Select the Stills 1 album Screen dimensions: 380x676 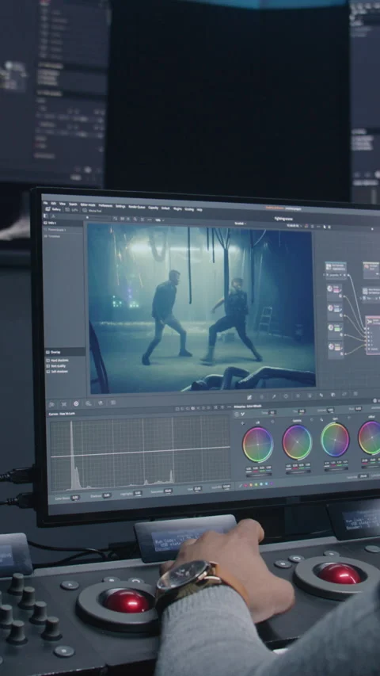[51, 223]
